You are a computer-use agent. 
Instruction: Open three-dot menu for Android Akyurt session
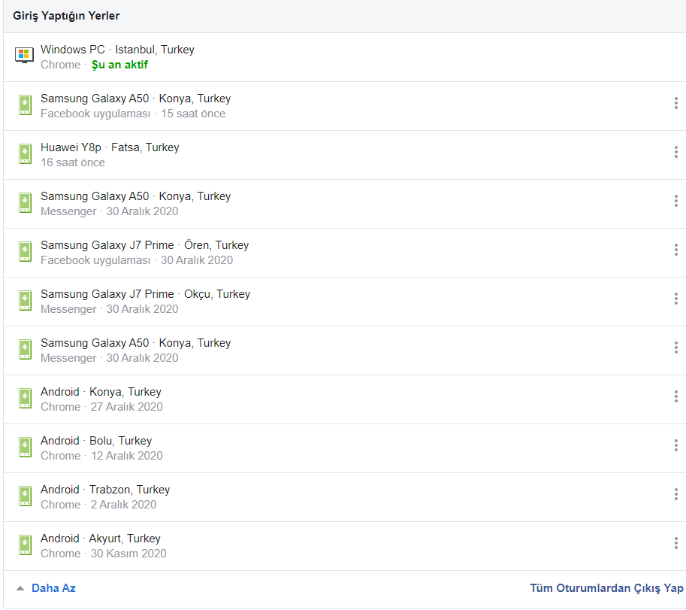coord(675,543)
